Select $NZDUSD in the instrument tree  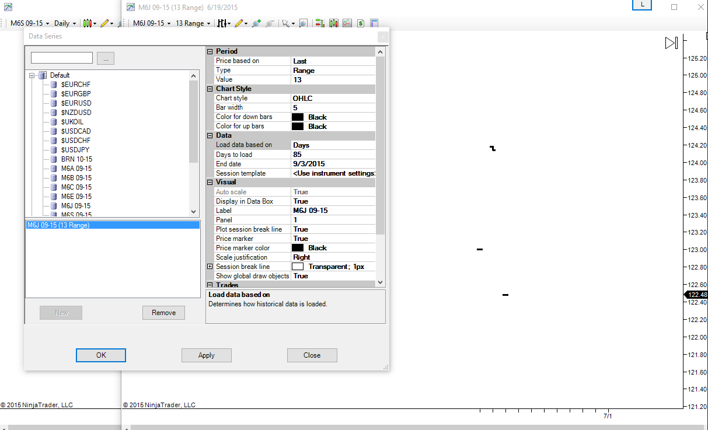coord(76,113)
